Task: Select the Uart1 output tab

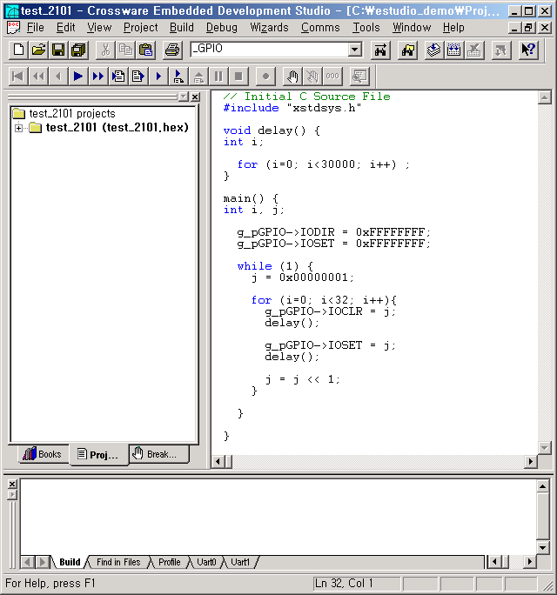Action: point(240,562)
